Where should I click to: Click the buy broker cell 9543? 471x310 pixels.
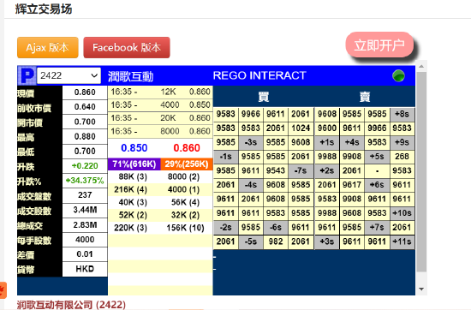(x=276, y=170)
